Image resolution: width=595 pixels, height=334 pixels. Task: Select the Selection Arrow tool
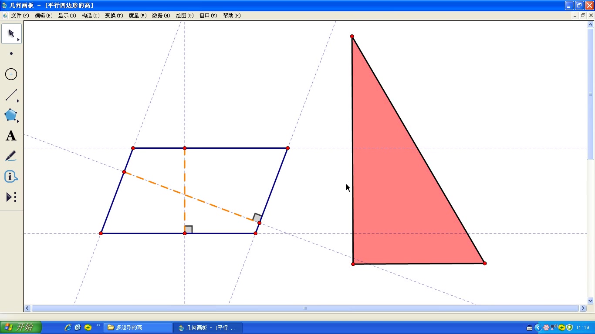(11, 34)
